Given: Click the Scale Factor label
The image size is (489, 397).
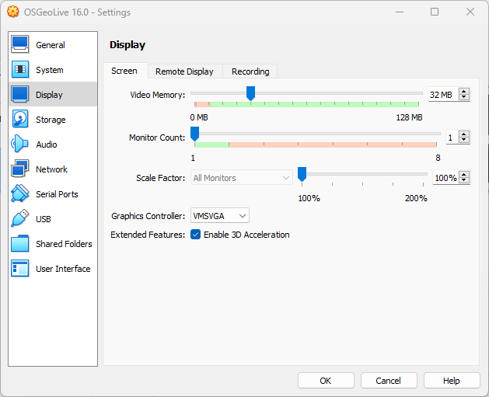Looking at the screenshot, I should tap(161, 178).
